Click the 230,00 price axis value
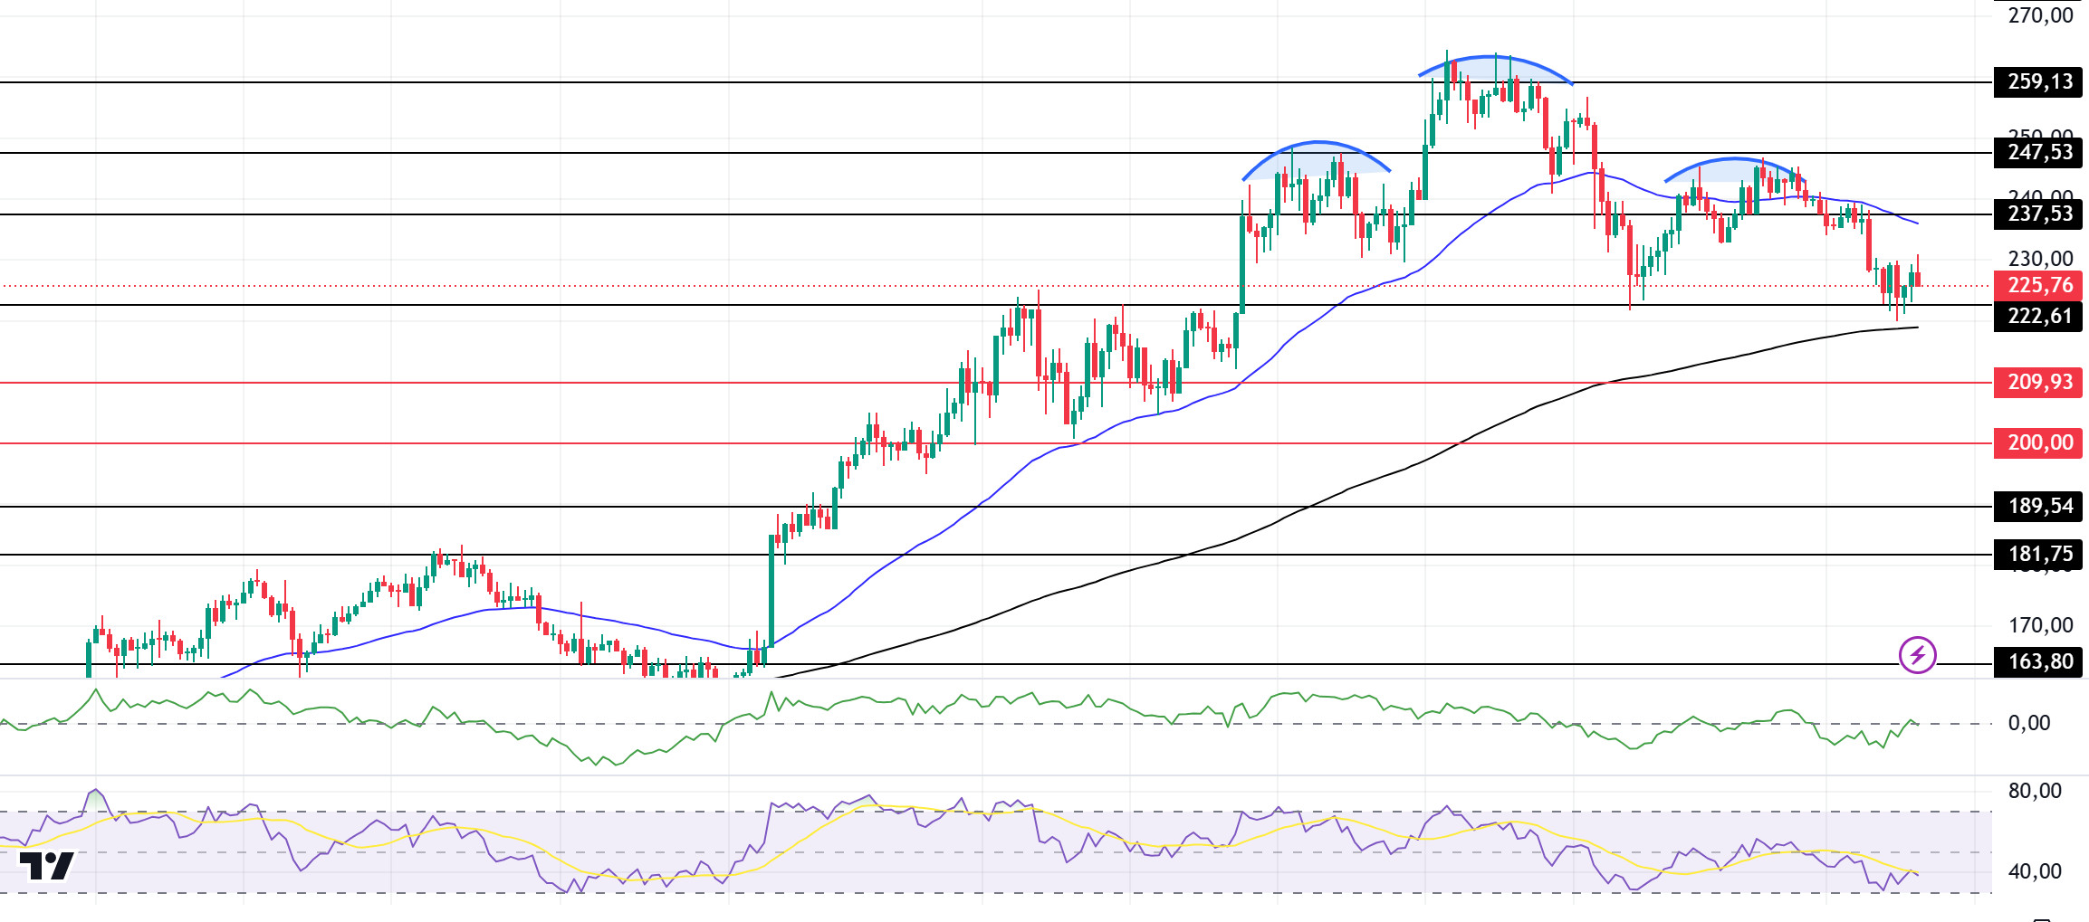The height and width of the screenshot is (922, 2089). [x=2040, y=259]
